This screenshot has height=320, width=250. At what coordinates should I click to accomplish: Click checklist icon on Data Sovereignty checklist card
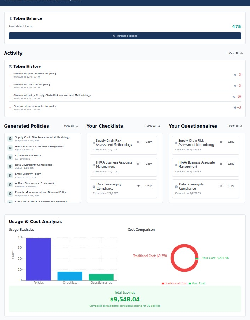coord(94,187)
